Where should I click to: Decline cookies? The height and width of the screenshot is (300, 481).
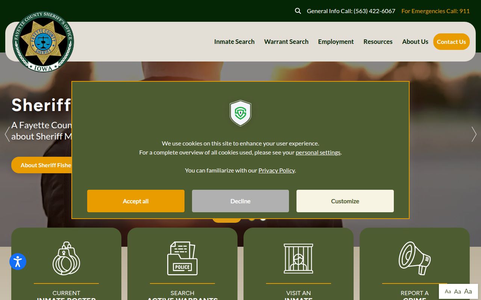point(240,201)
